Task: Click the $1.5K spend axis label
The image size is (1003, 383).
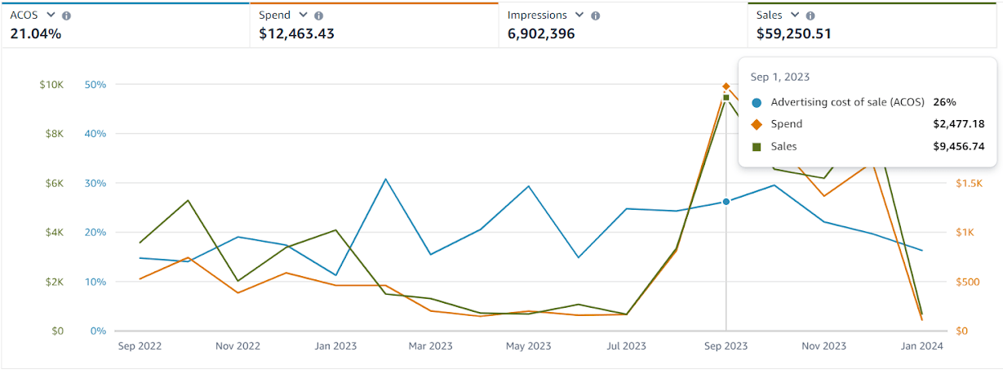Action: (x=969, y=184)
